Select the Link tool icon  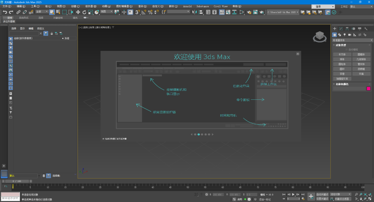tap(18, 12)
